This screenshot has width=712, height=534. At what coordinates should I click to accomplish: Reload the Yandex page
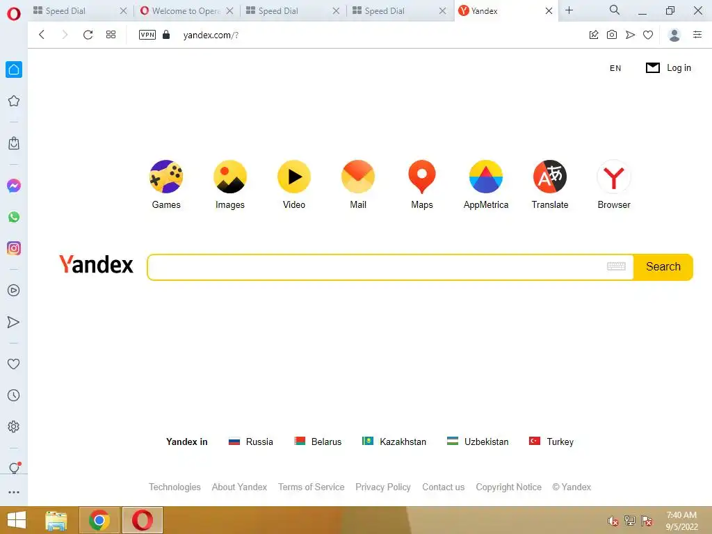pyautogui.click(x=88, y=35)
